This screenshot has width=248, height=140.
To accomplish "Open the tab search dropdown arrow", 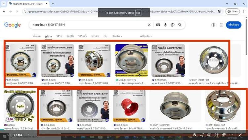I will click(x=4, y=4).
